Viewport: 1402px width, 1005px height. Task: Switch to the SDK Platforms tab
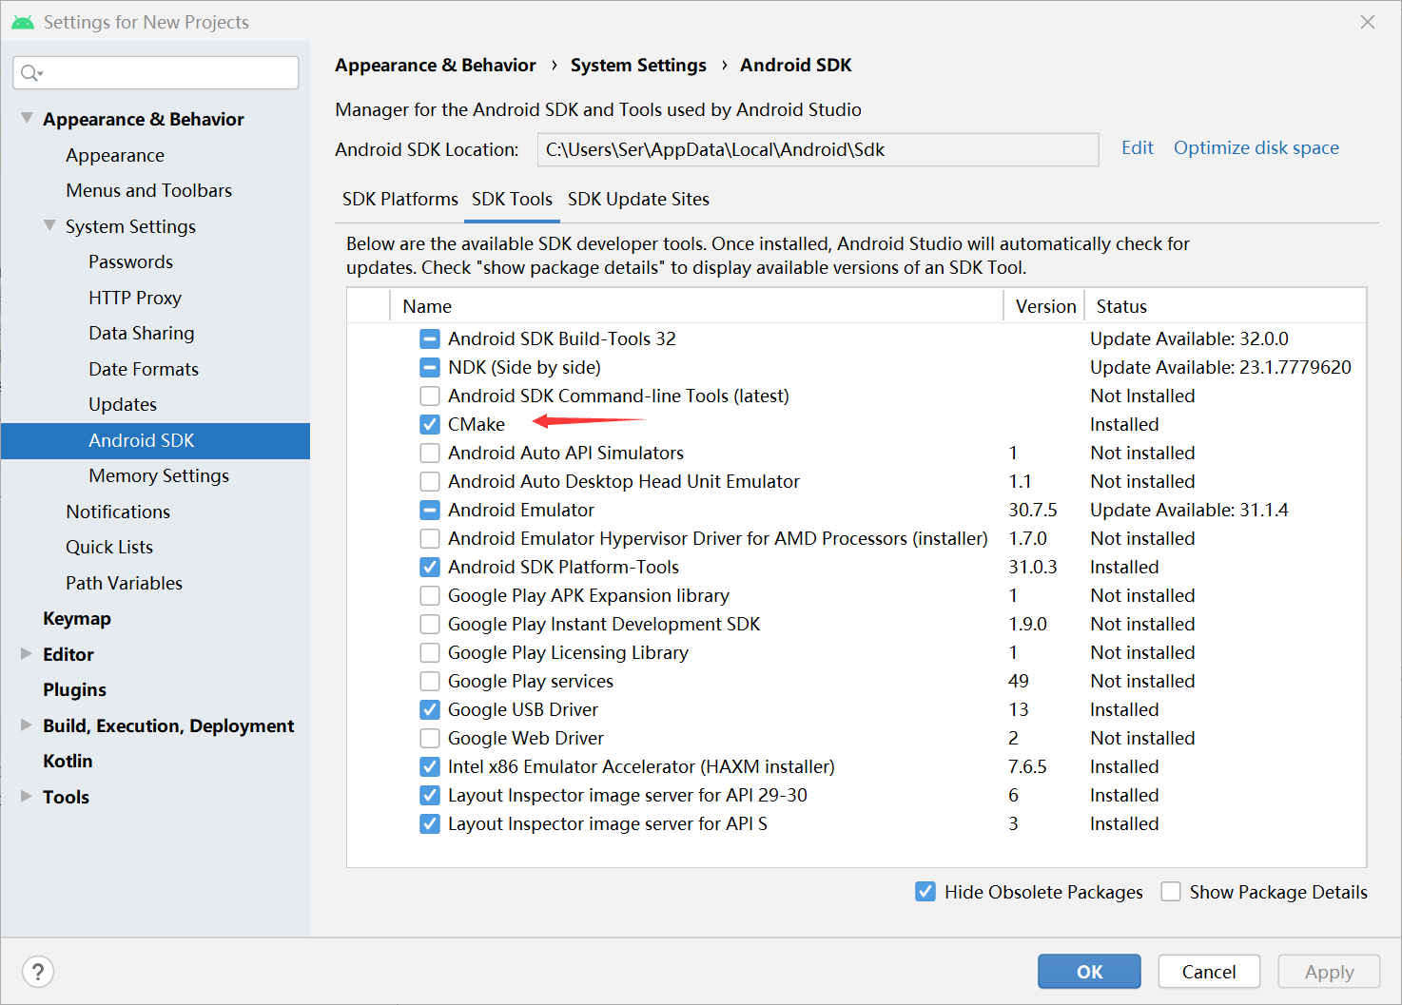pyautogui.click(x=399, y=199)
